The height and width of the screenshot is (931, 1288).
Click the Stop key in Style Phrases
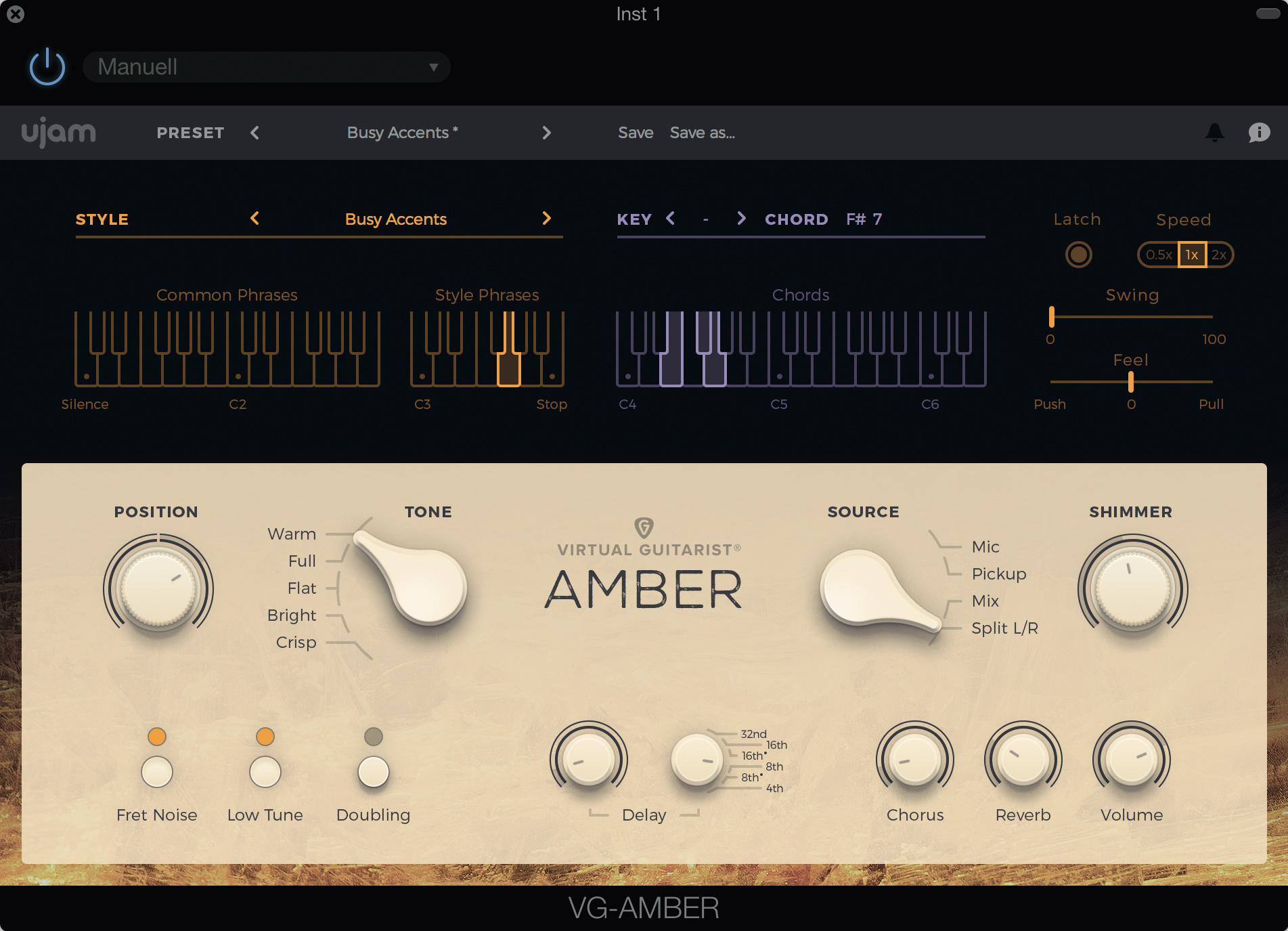(552, 369)
